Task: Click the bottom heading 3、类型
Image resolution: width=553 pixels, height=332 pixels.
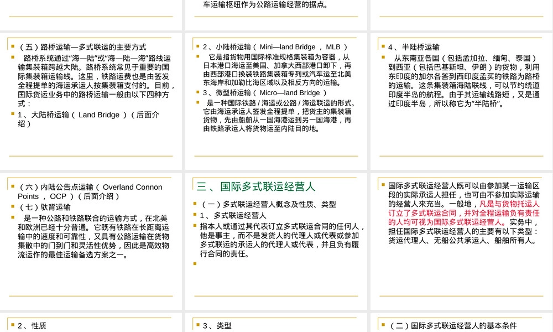Action: 217,326
